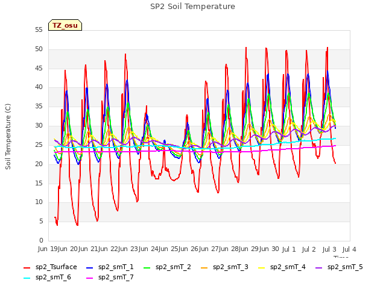Select the sp2_smT_7 legend entry

coord(110,277)
